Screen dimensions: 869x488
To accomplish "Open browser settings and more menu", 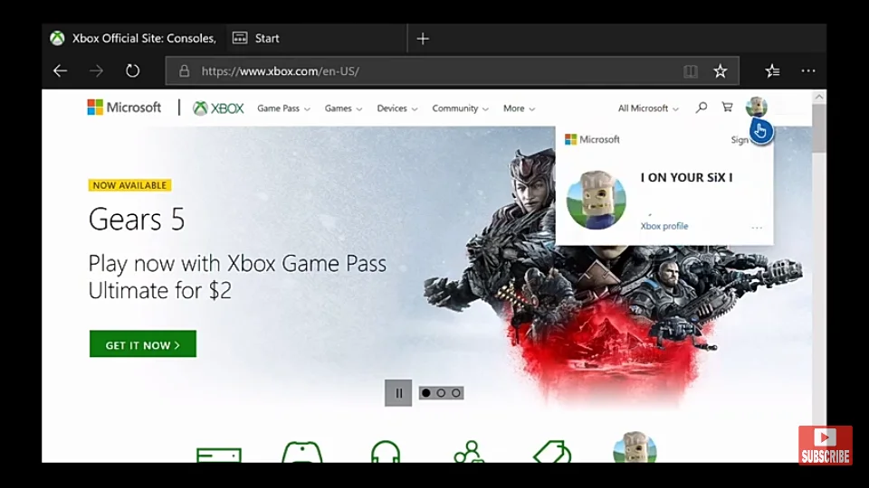I will click(x=808, y=70).
